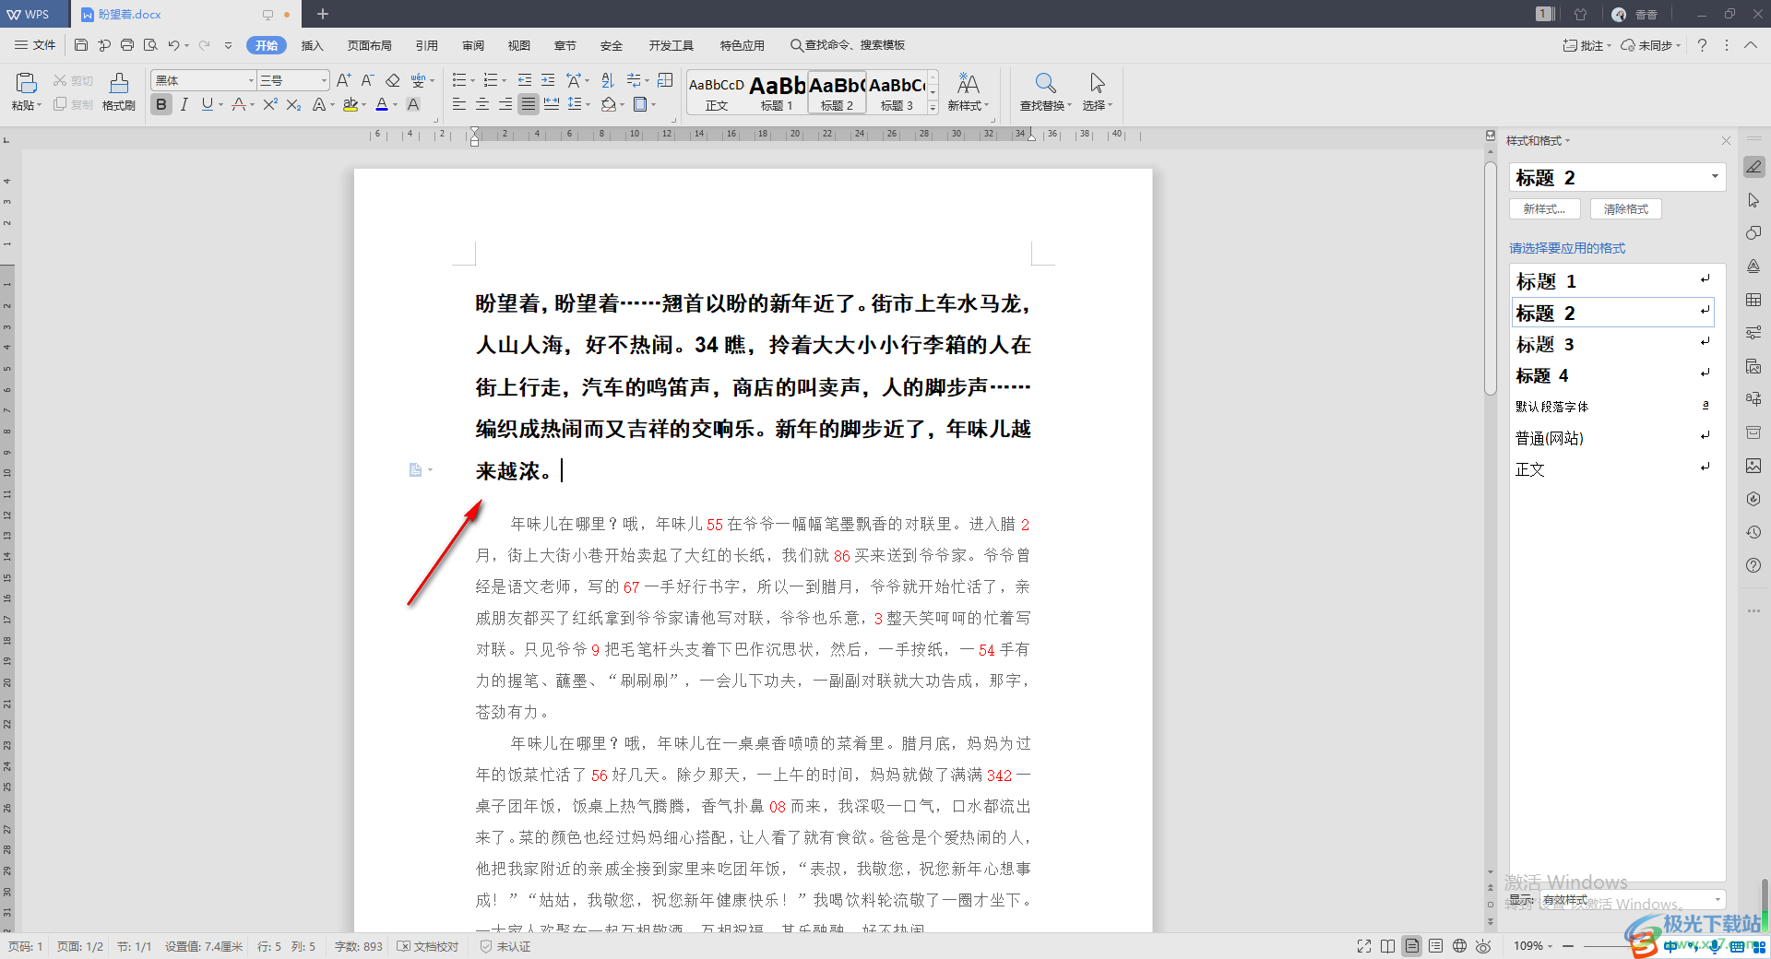This screenshot has height=959, width=1771.
Task: Open the display filter dropdown (有效样式)
Action: (1632, 899)
